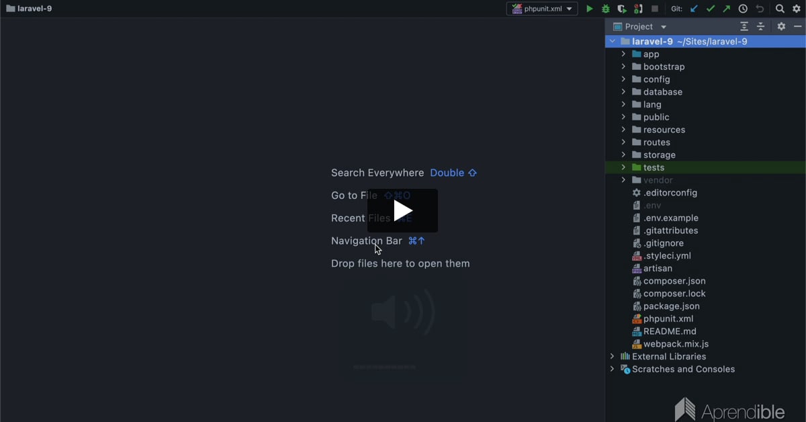This screenshot has height=422, width=806.
Task: Open Search Everywhere magnifier icon
Action: 780,9
